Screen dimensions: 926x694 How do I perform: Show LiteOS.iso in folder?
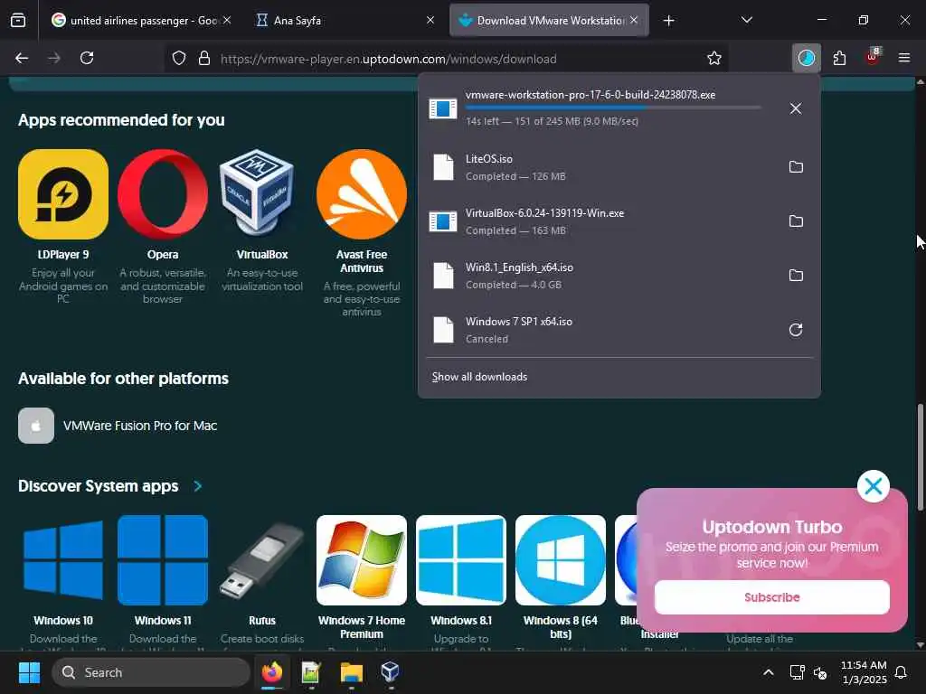796,167
